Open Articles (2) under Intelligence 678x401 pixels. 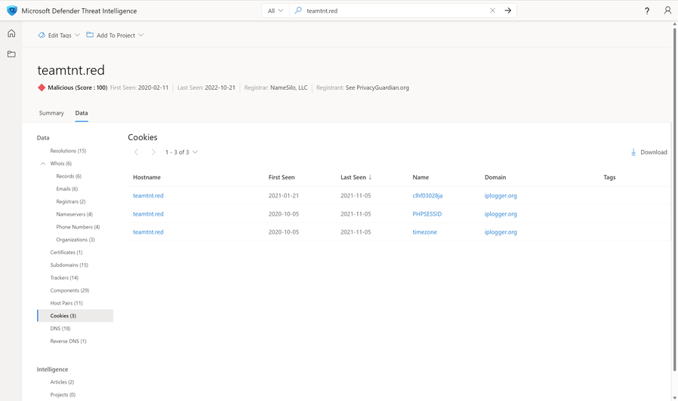pos(62,382)
